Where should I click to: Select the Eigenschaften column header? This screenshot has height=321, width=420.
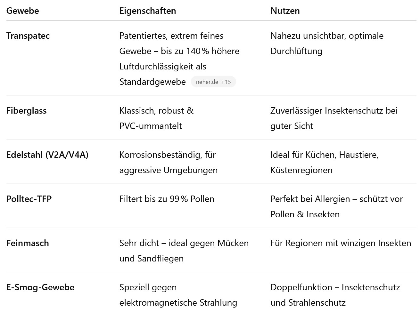[x=148, y=11]
